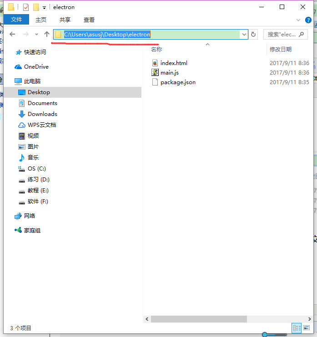Open the quick access toolbar dropdown

point(44,7)
